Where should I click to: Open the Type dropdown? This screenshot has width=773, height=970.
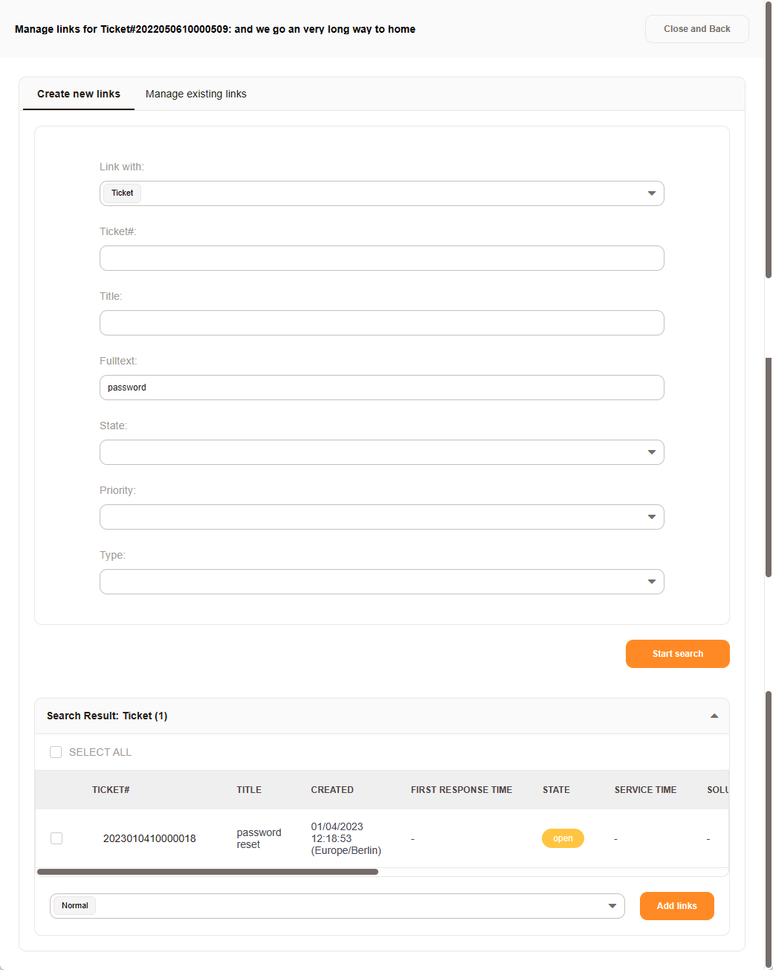(x=651, y=581)
